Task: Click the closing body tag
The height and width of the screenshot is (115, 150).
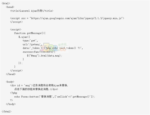Action: pos(11,104)
